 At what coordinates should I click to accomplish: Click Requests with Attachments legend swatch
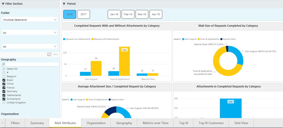92,39
